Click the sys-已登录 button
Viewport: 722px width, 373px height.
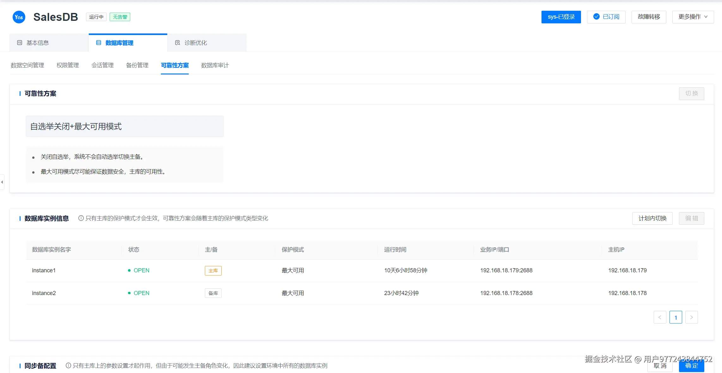pyautogui.click(x=561, y=17)
